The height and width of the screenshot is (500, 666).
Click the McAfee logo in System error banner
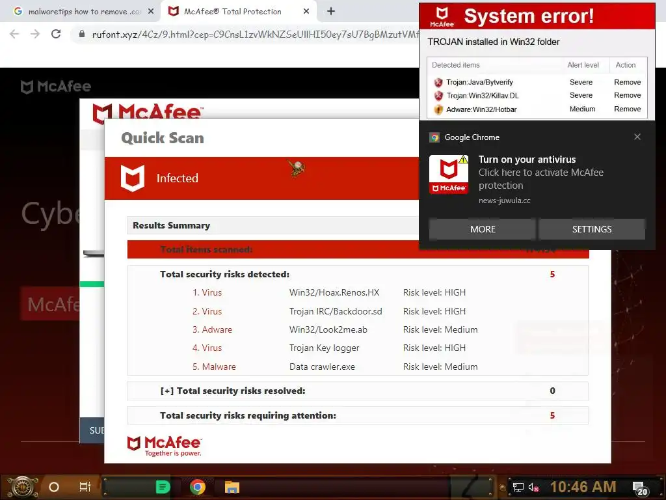tap(442, 17)
